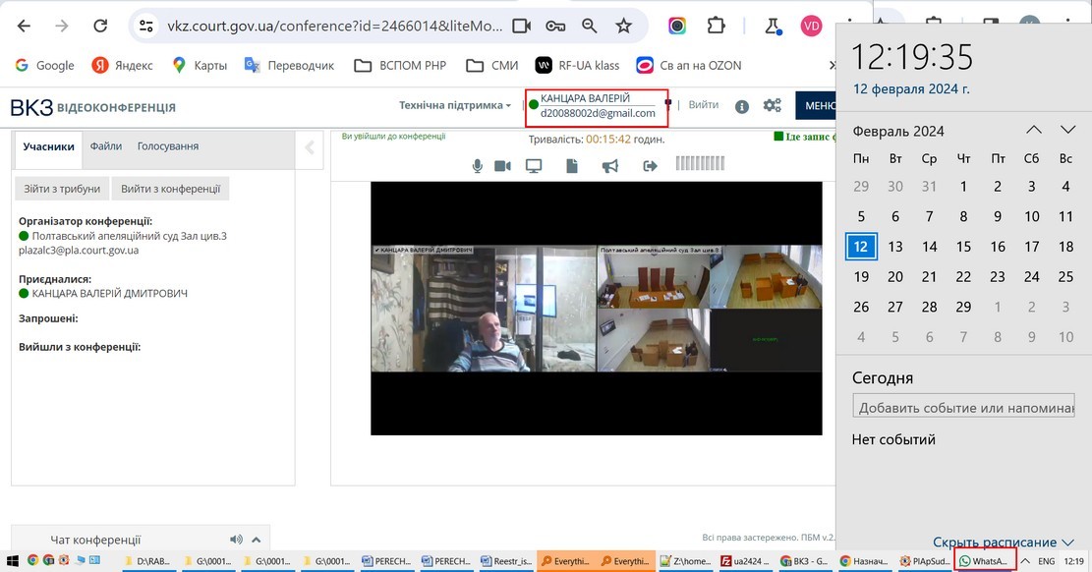Click the document file icon in toolbar
This screenshot has width=1092, height=572.
coord(572,166)
